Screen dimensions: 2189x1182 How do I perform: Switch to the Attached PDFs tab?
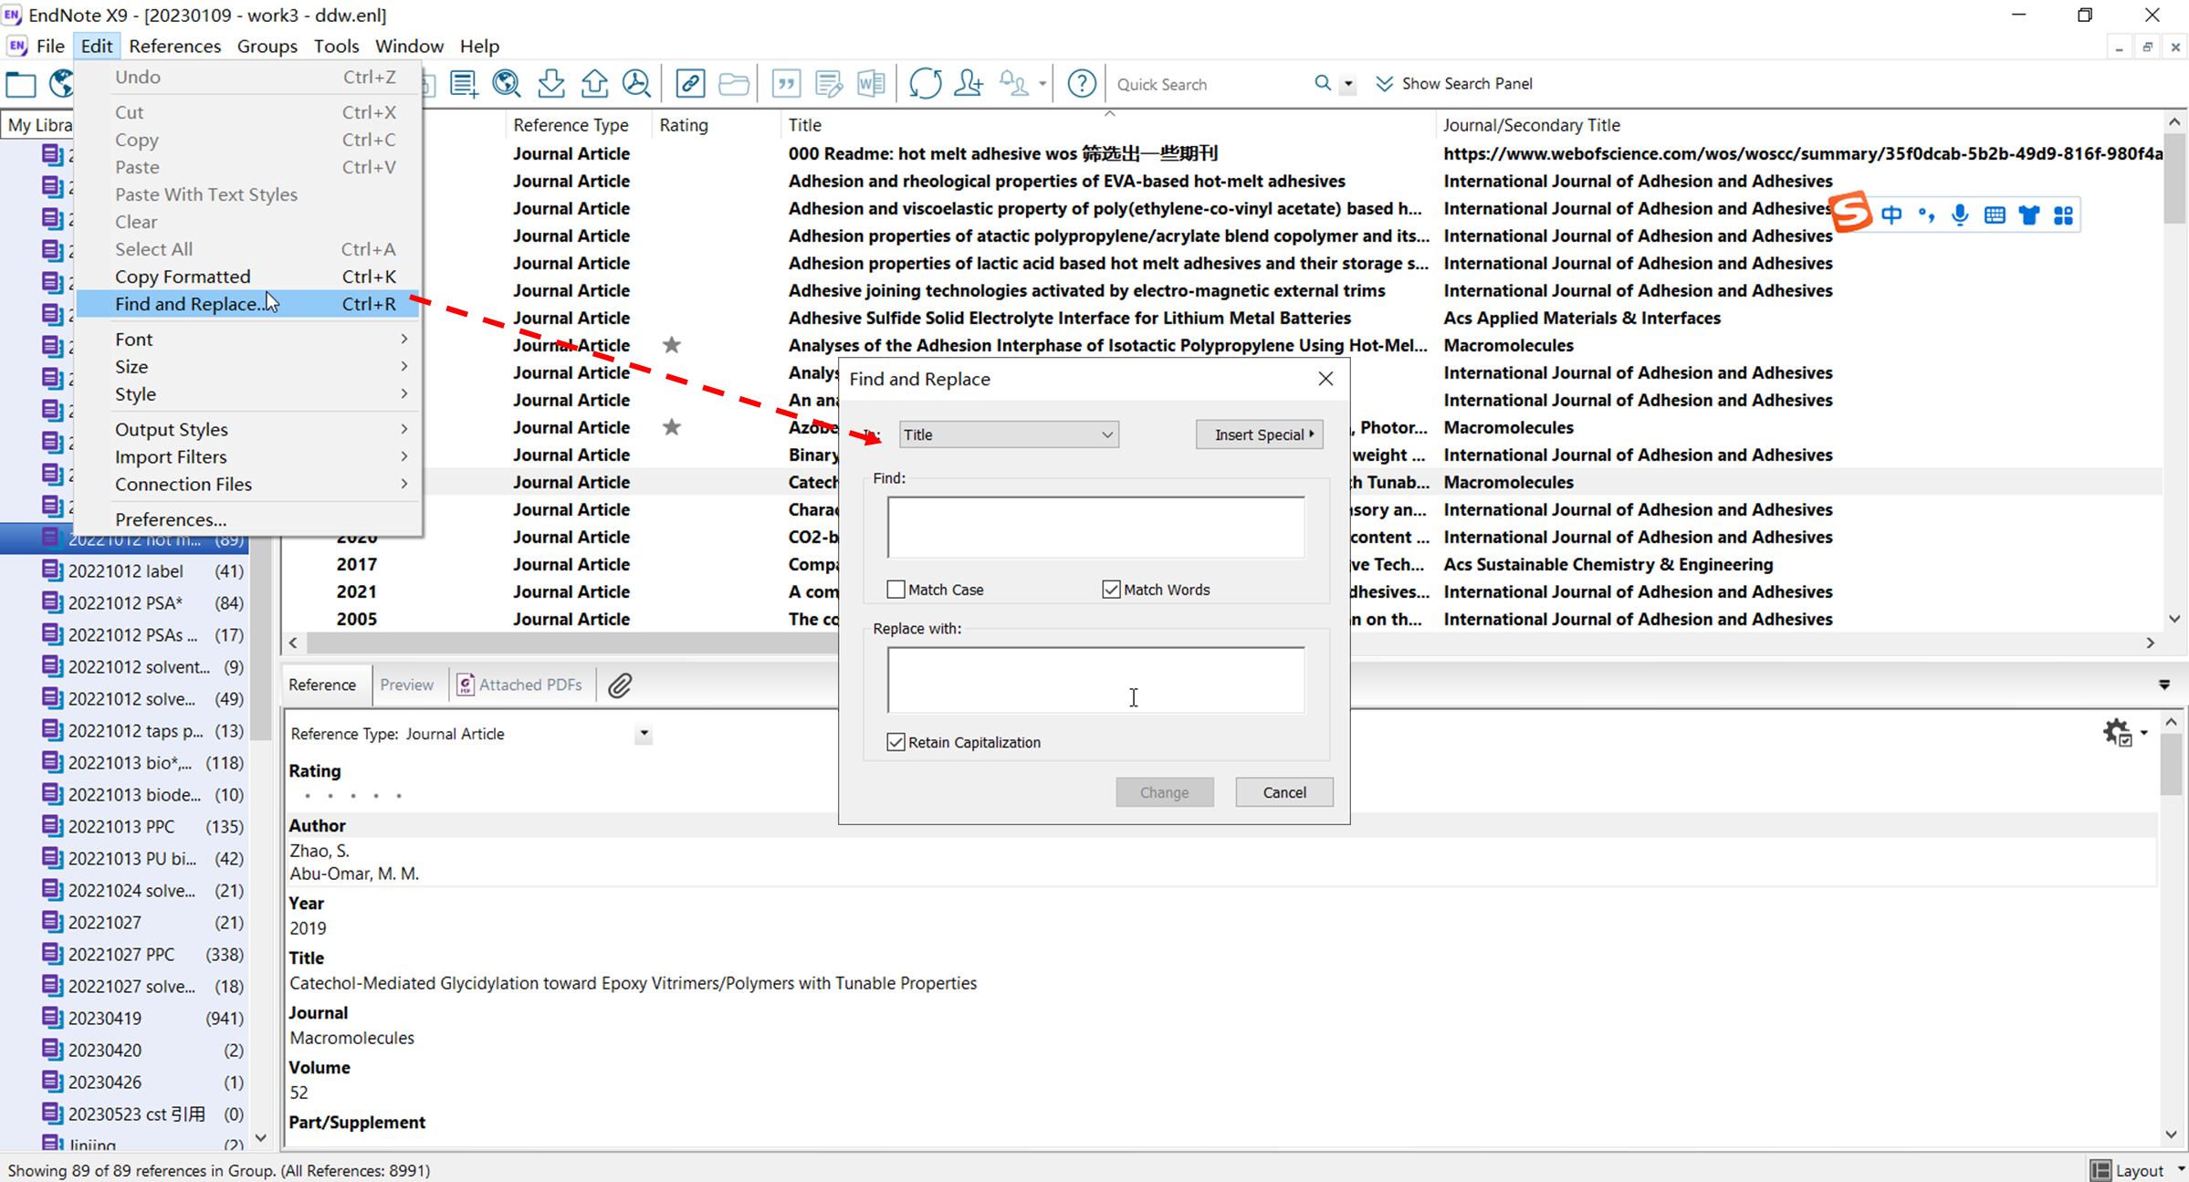pos(519,685)
